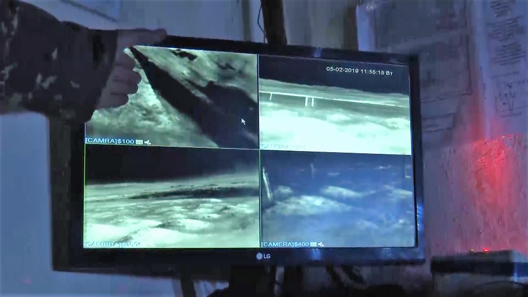
Task: Click the [CAMERA]$400 channel label
Action: [285, 244]
